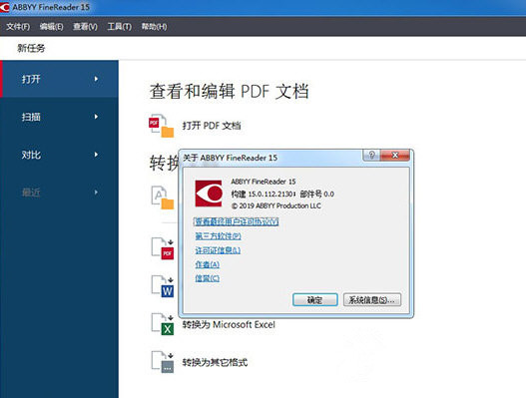
Task: Click the 确定 button
Action: point(315,300)
